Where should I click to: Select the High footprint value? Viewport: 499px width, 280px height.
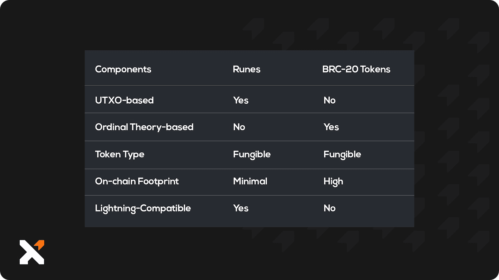point(333,182)
